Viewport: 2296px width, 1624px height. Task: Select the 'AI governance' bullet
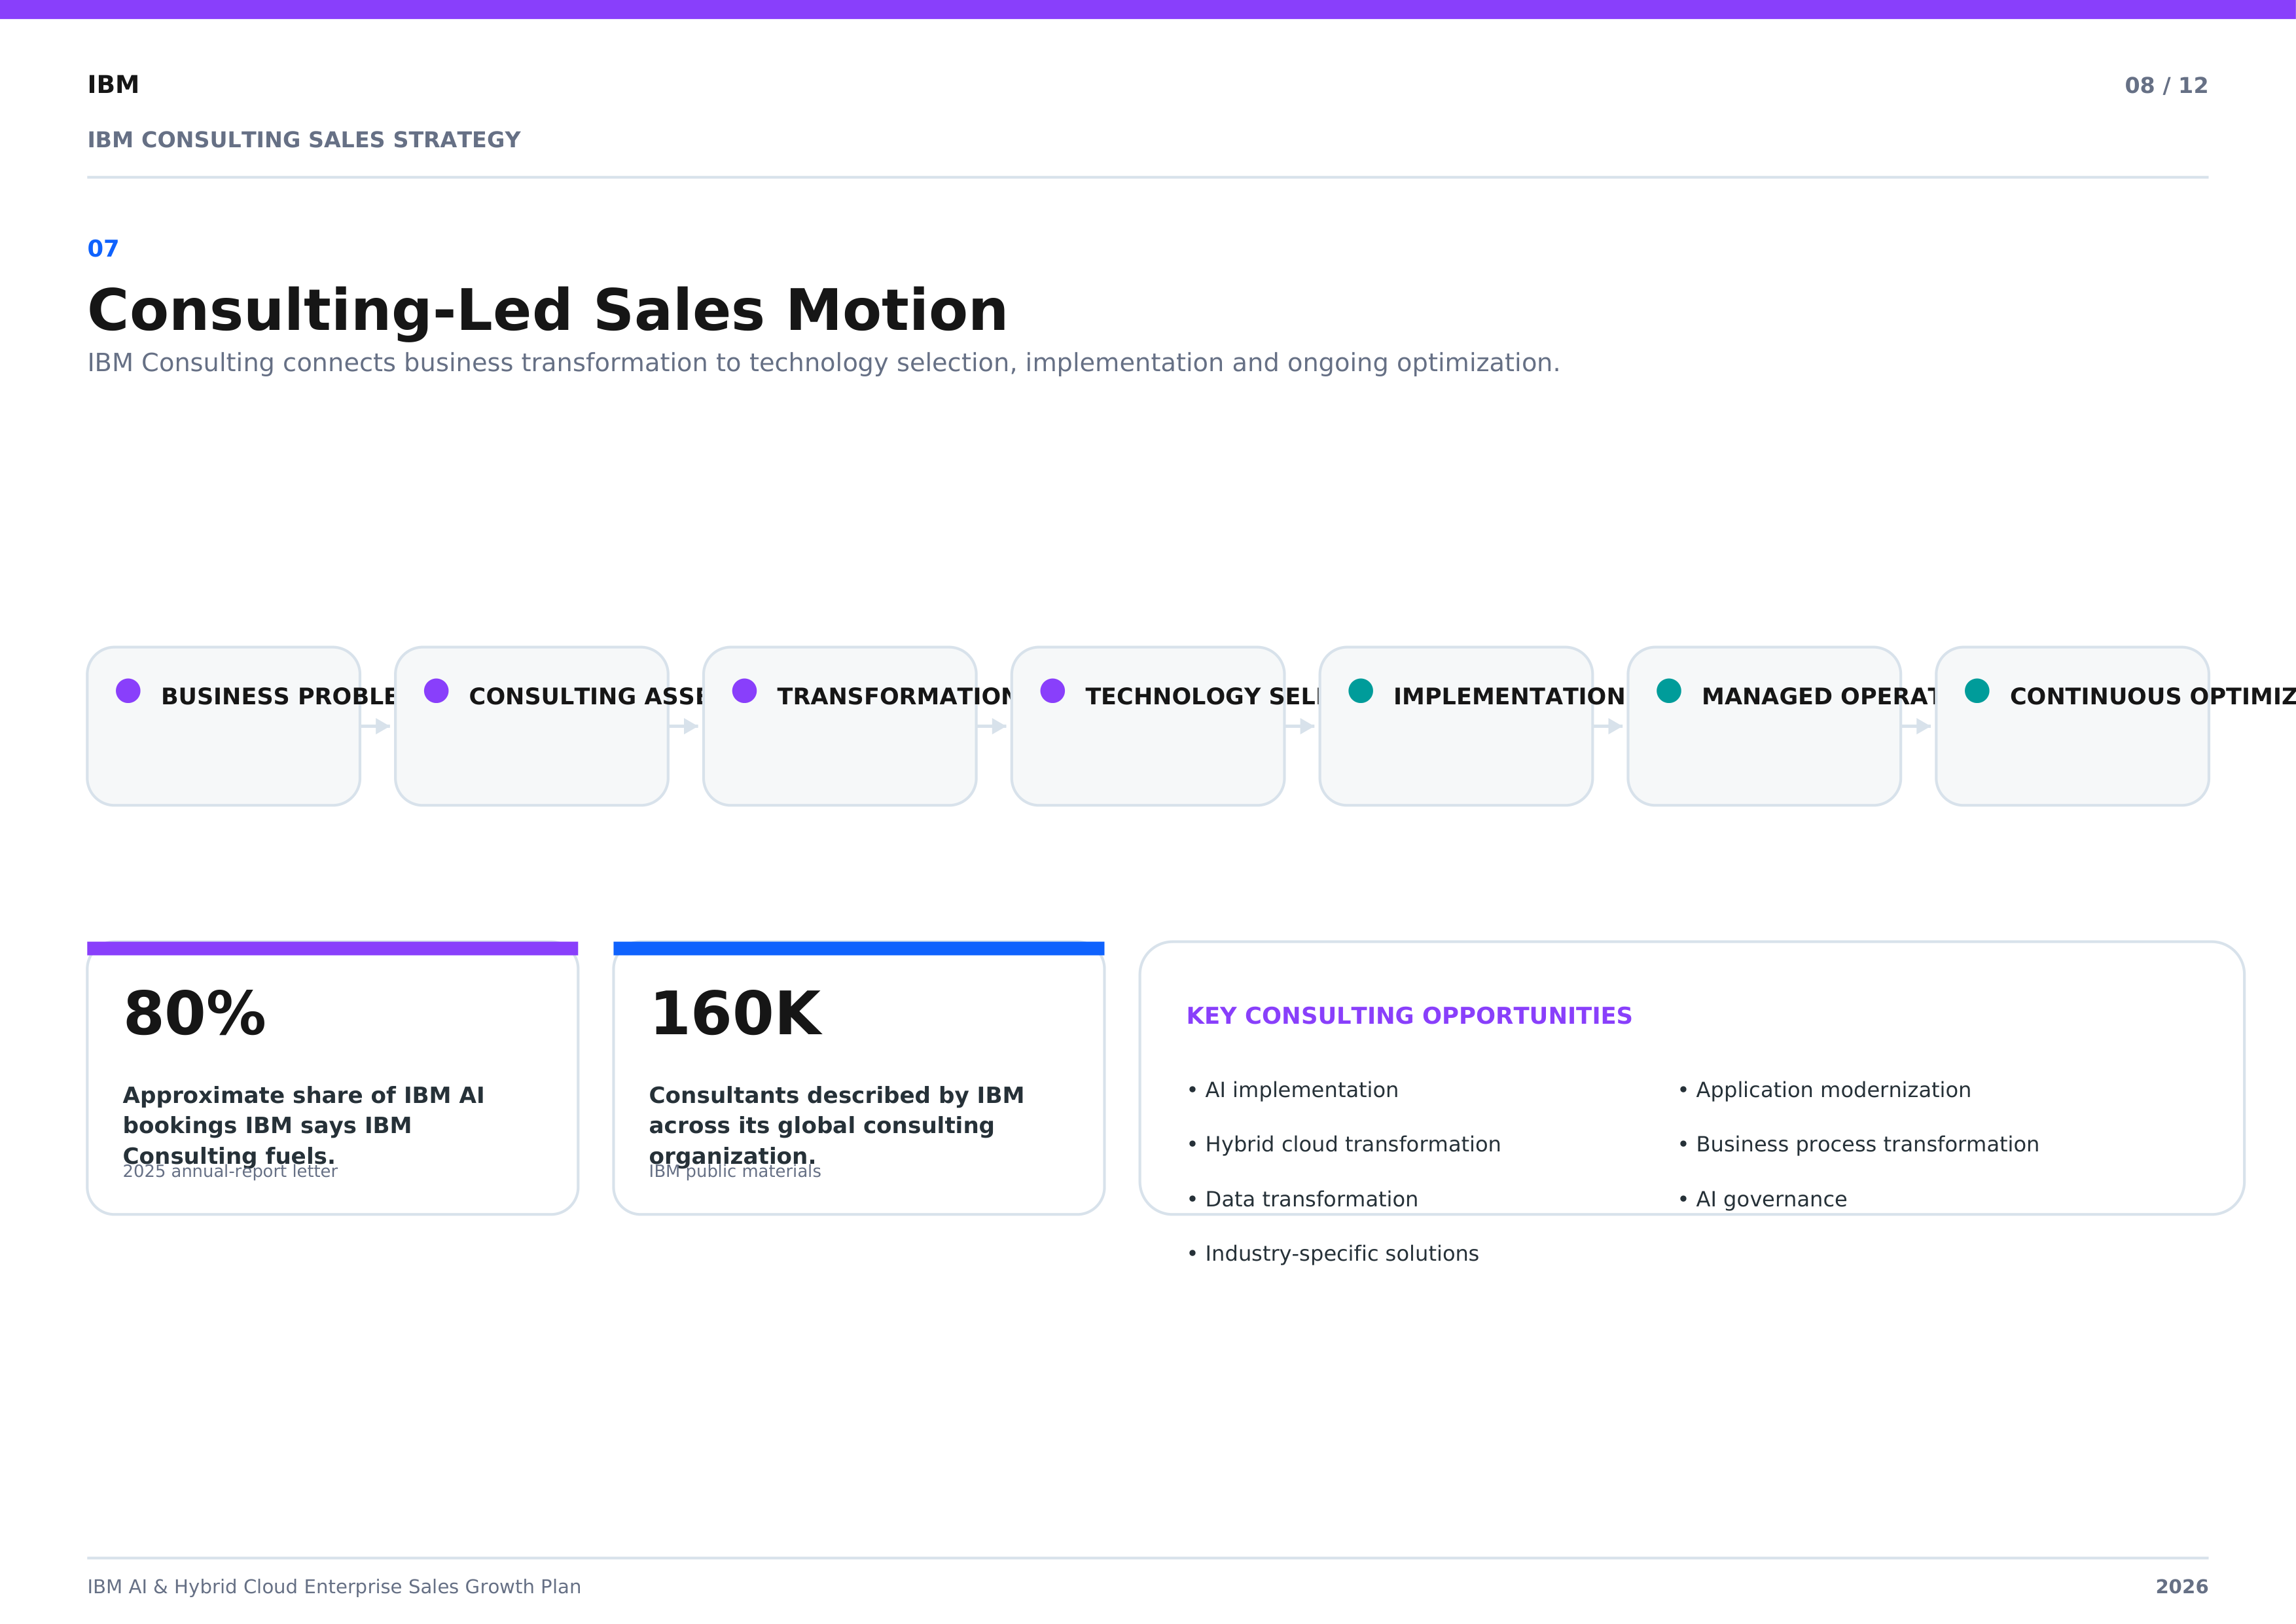[1762, 1199]
